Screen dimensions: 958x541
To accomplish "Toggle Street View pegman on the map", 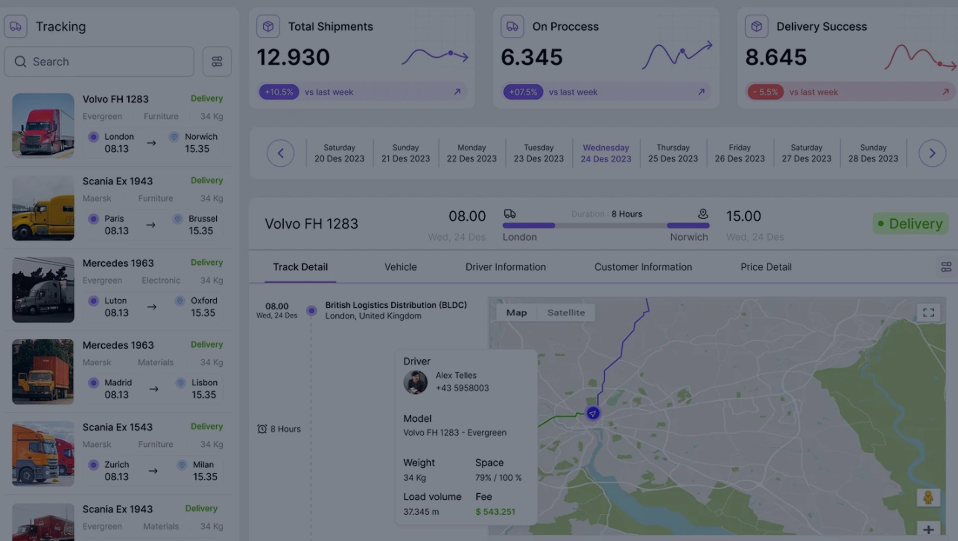I will tap(929, 497).
